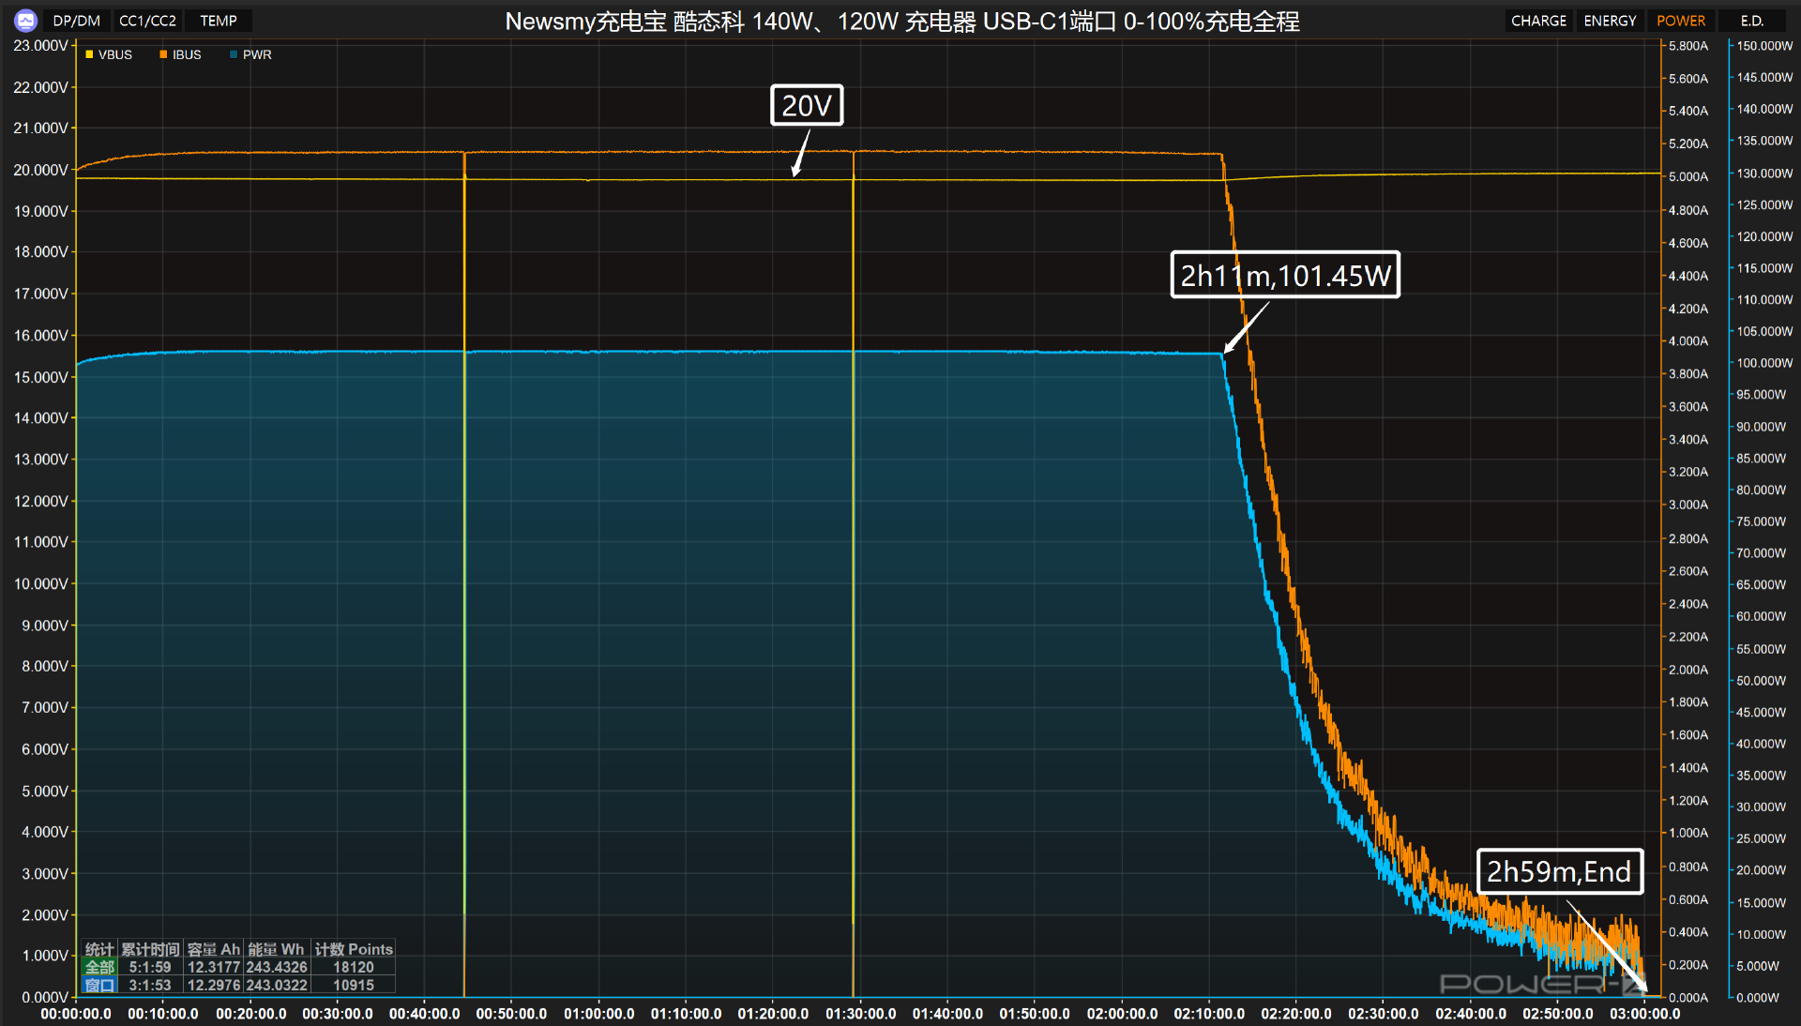
Task: Click the 0.000V voltage axis label
Action: pos(45,997)
